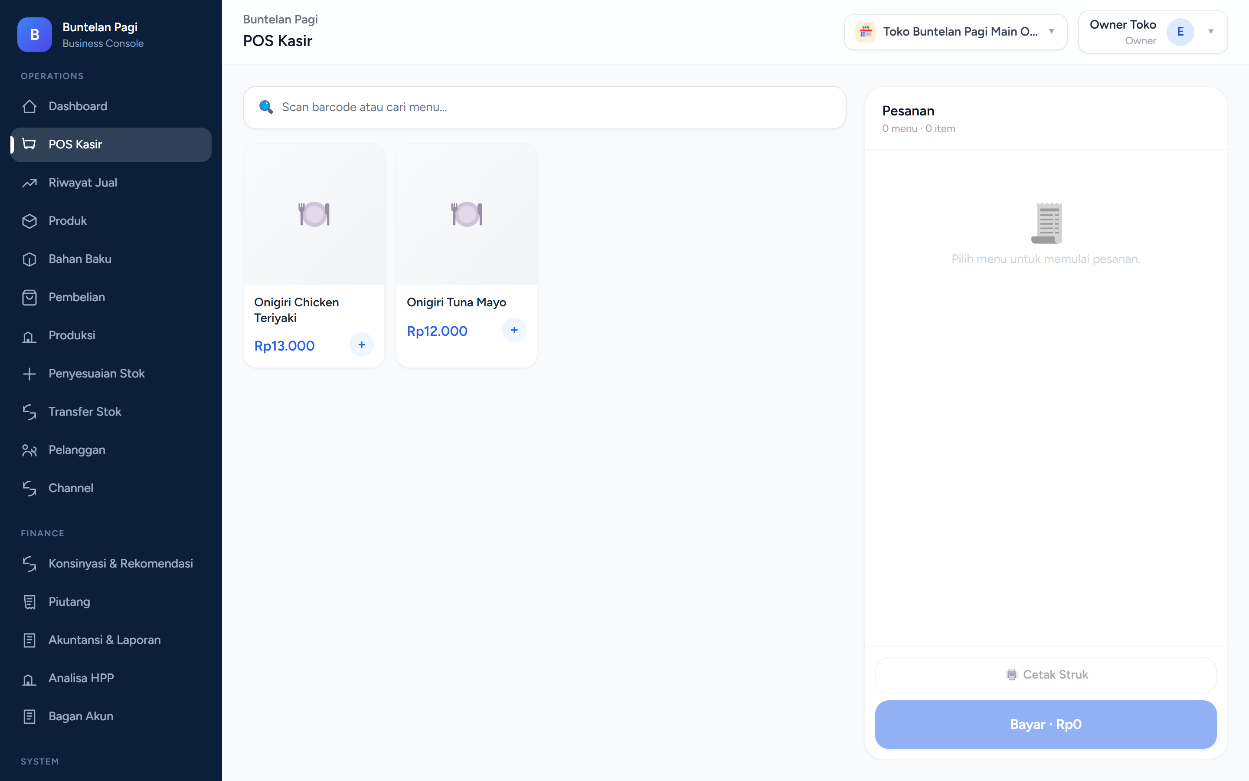The height and width of the screenshot is (781, 1249).
Task: Click the POS Kasir cart icon
Action: click(x=29, y=144)
